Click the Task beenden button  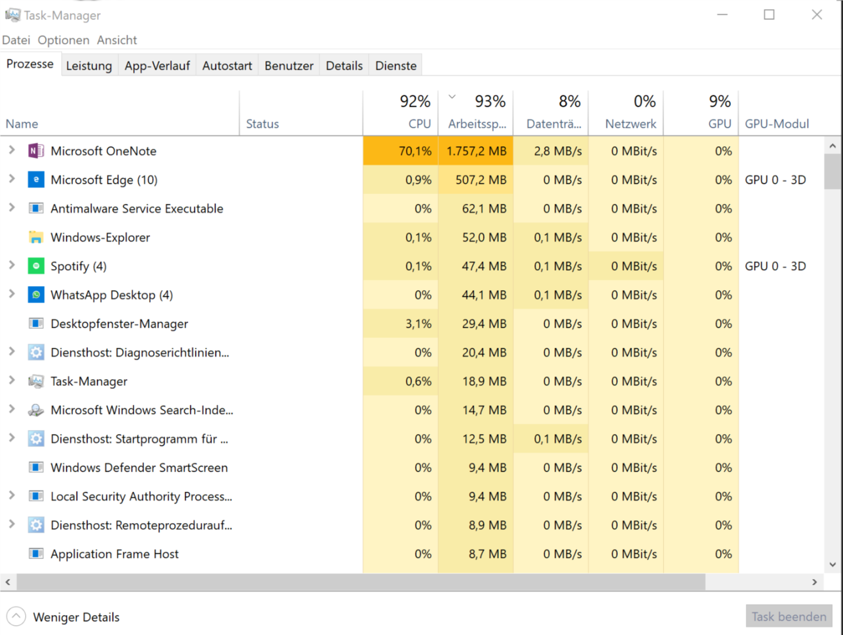coord(789,617)
